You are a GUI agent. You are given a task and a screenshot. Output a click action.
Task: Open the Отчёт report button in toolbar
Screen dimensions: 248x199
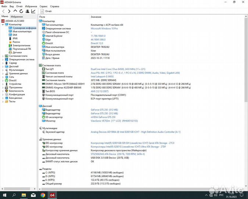[46, 11]
